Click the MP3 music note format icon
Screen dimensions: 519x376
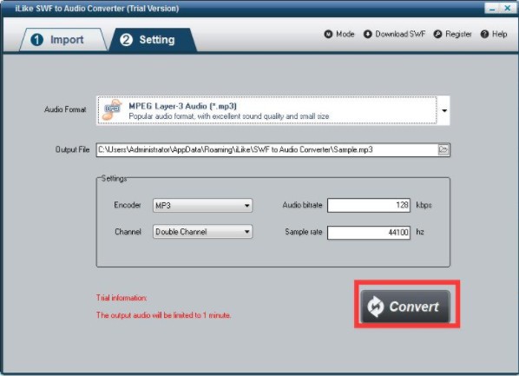pyautogui.click(x=112, y=109)
